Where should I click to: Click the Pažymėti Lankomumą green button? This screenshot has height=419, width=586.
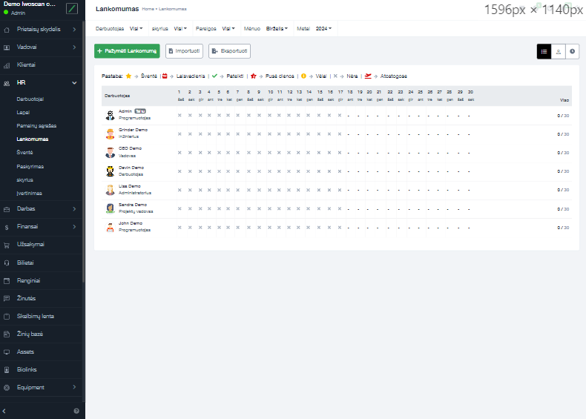(x=127, y=51)
